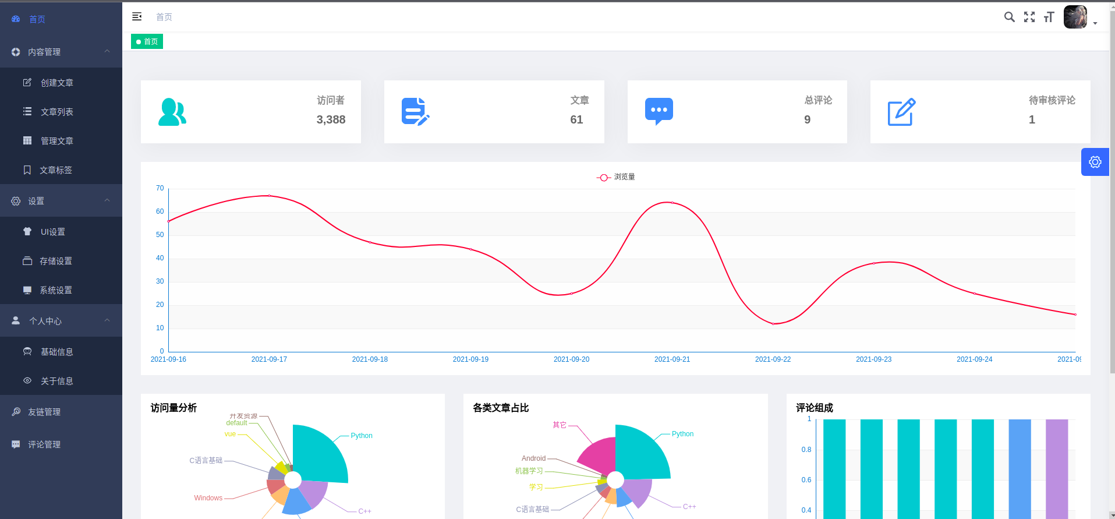Click the purple bar in 评论组成 chart
This screenshot has width=1115, height=519.
click(1057, 469)
